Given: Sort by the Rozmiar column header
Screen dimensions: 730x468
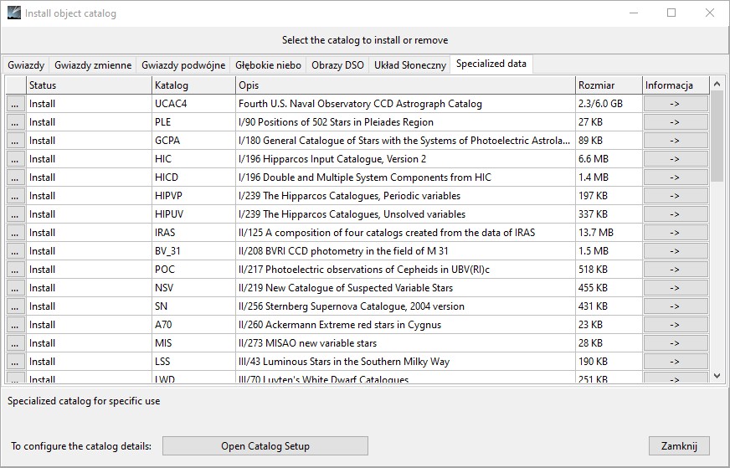Looking at the screenshot, I should [608, 85].
